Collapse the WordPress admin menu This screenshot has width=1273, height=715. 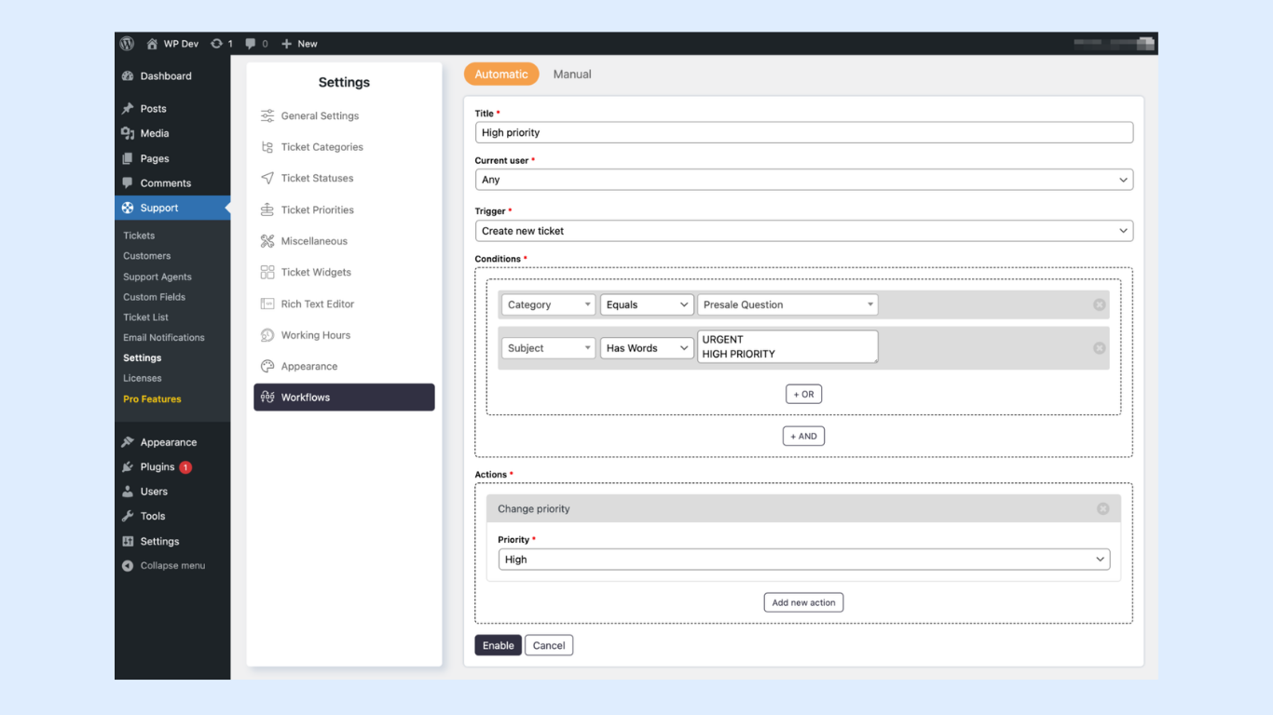(171, 566)
